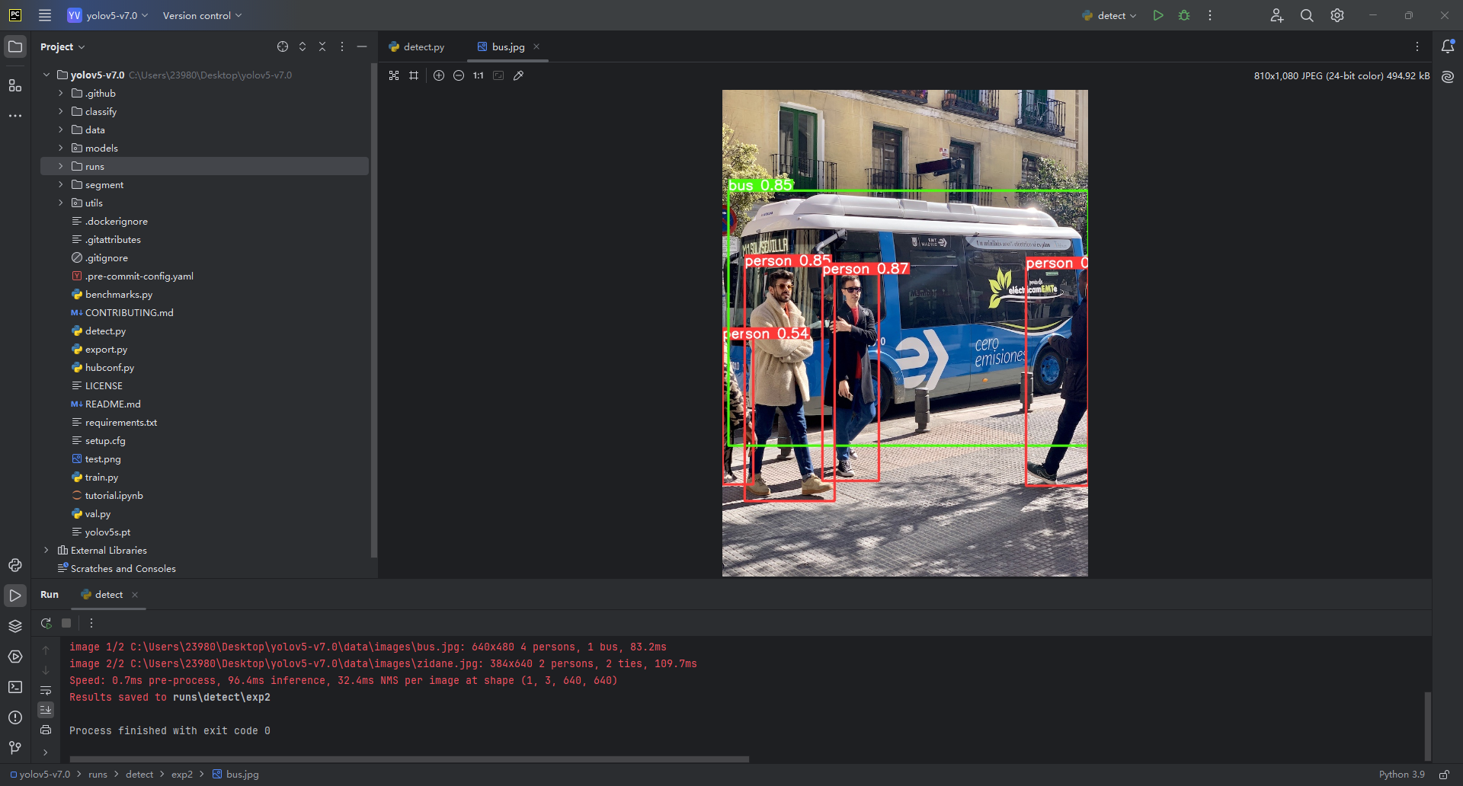Select train.py in project tree
Image resolution: width=1463 pixels, height=786 pixels.
[x=101, y=477]
